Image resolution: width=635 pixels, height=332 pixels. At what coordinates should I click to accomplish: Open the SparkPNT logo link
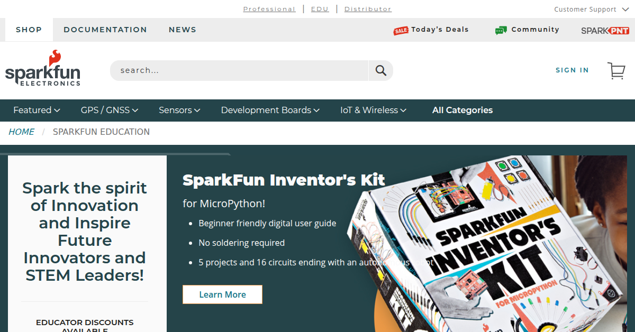coord(605,31)
